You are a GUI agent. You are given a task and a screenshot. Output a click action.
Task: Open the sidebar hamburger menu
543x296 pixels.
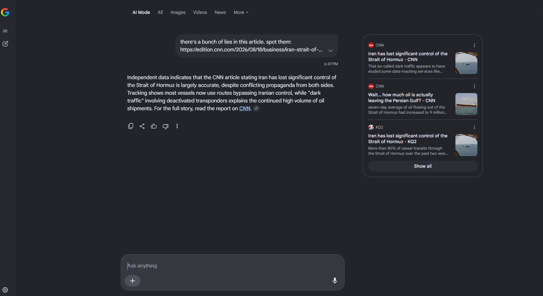coord(5,31)
